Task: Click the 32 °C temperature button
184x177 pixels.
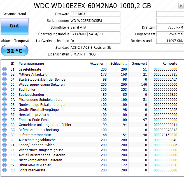Action: pyautogui.click(x=15, y=50)
